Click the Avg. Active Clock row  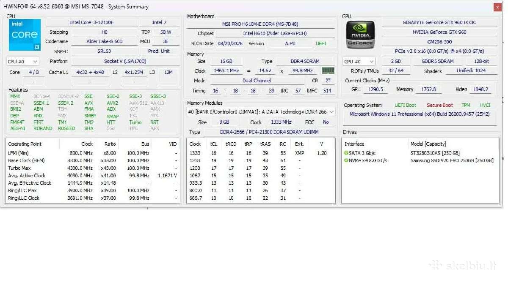pos(92,176)
